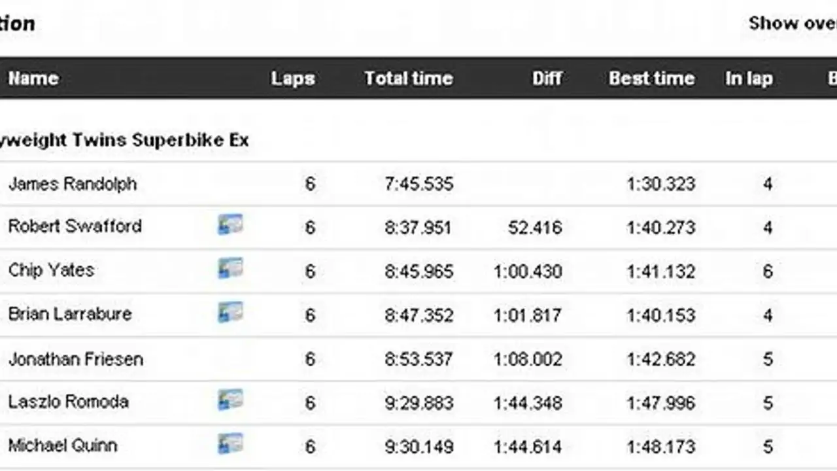This screenshot has width=837, height=471.
Task: Open Jonathan Friesen's racer name
Action: [x=76, y=359]
